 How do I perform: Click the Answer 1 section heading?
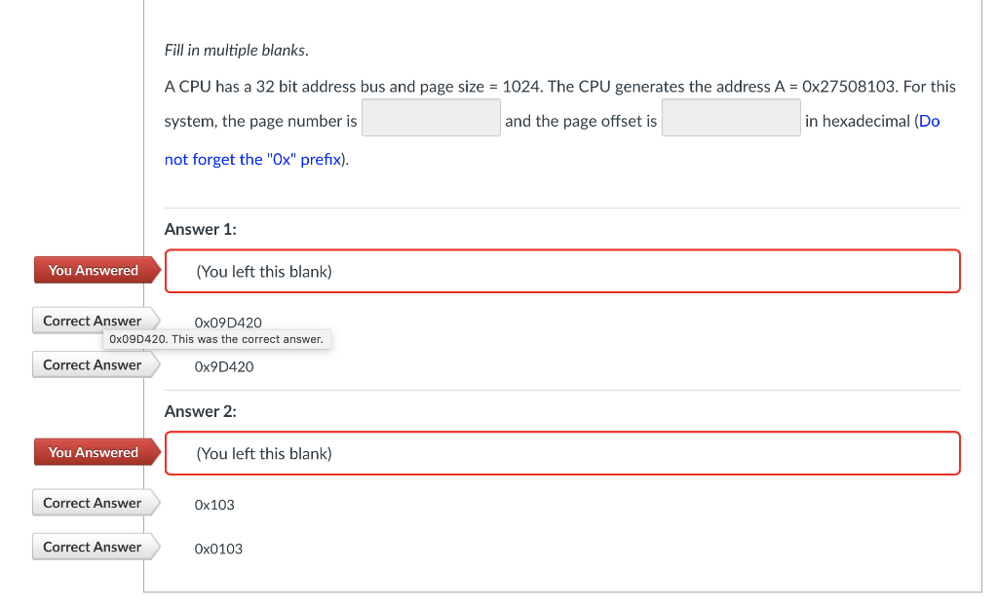(x=200, y=229)
